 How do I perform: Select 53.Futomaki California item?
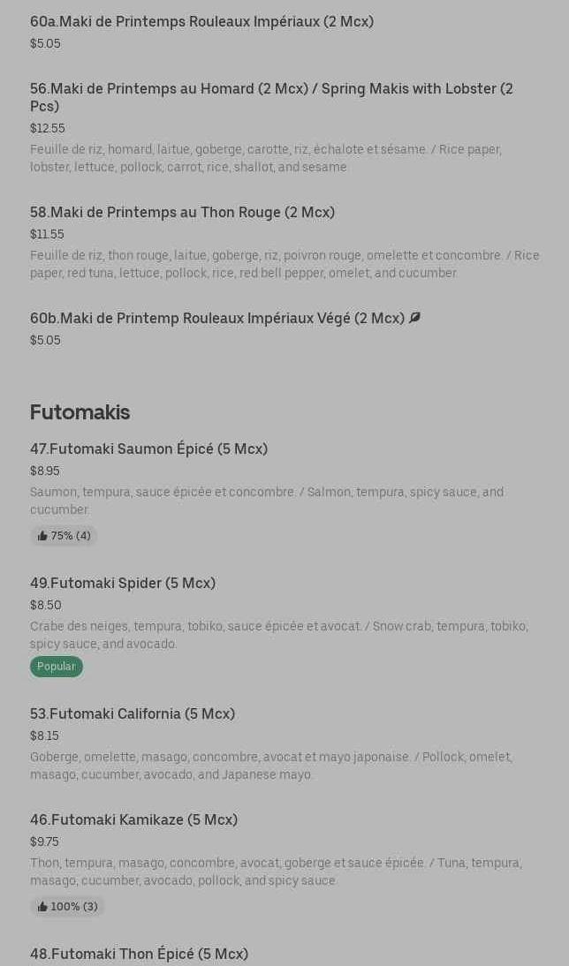[x=133, y=713]
